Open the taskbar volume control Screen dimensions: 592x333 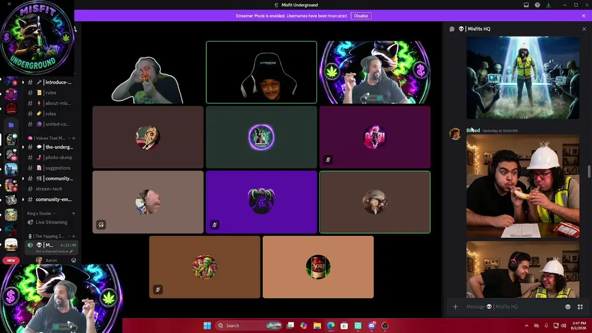[x=563, y=326]
